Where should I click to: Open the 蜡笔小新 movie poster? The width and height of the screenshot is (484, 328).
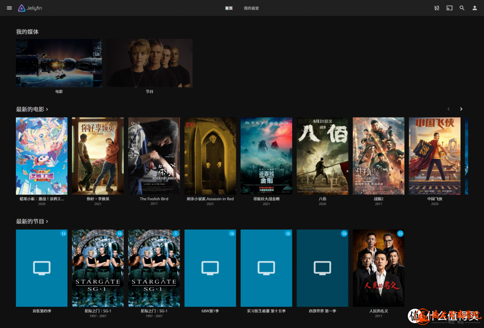click(x=42, y=156)
